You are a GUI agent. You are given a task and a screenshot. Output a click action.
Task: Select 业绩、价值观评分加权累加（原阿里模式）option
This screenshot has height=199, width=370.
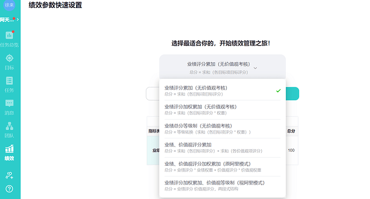223,167
